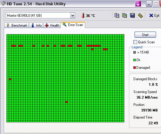
Task: Click the save screenshot floppy disk icon
Action: coord(132,16)
